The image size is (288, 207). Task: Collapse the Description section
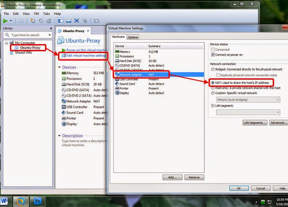[x=59, y=136]
